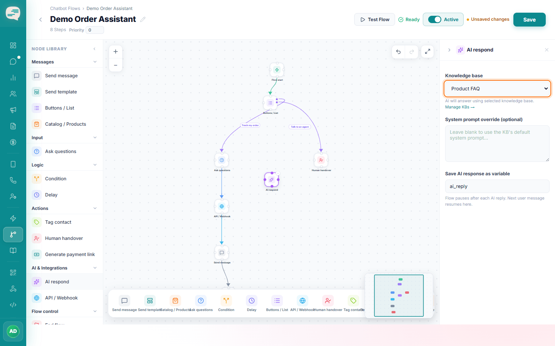
Task: Pick Condition in node library
Action: (x=64, y=179)
